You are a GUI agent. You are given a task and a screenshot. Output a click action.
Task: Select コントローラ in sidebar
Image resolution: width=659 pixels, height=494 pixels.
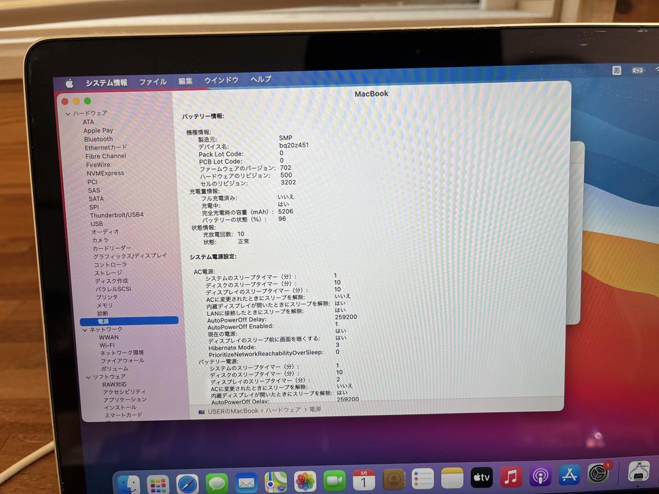point(110,265)
